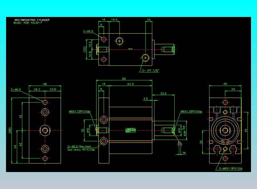Click the 64.5 body length dimension

[x=130, y=84]
